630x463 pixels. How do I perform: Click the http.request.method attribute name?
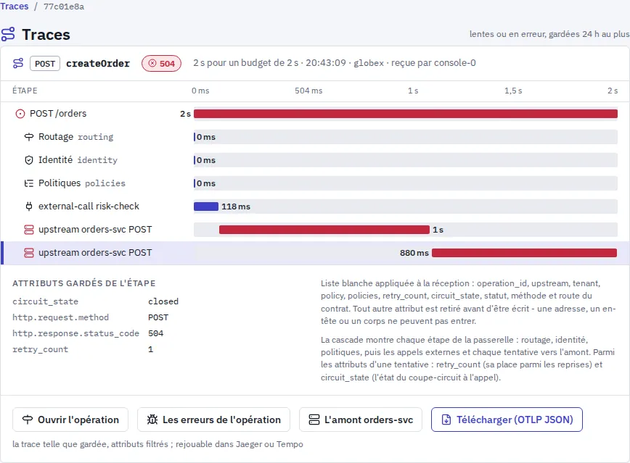pos(61,317)
